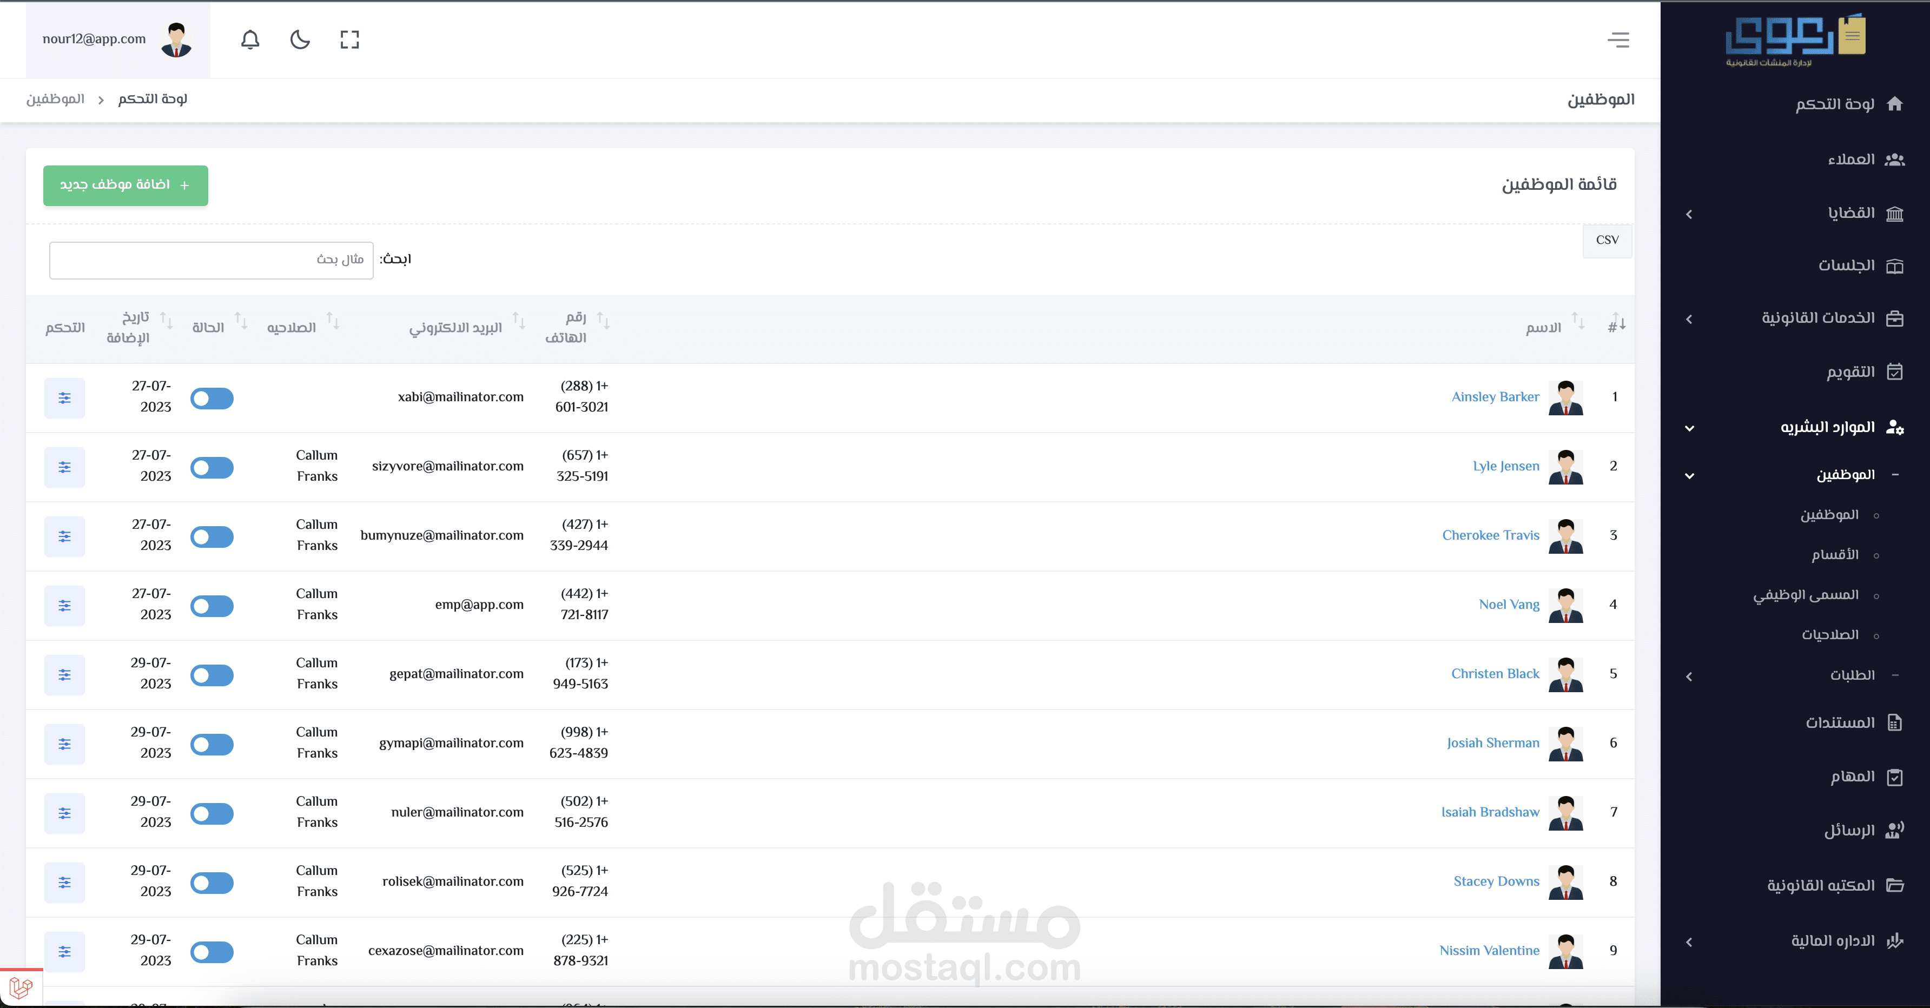Enter fullscreen with the expand icon

point(350,39)
